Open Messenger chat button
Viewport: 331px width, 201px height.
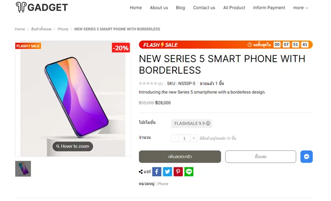(x=307, y=156)
